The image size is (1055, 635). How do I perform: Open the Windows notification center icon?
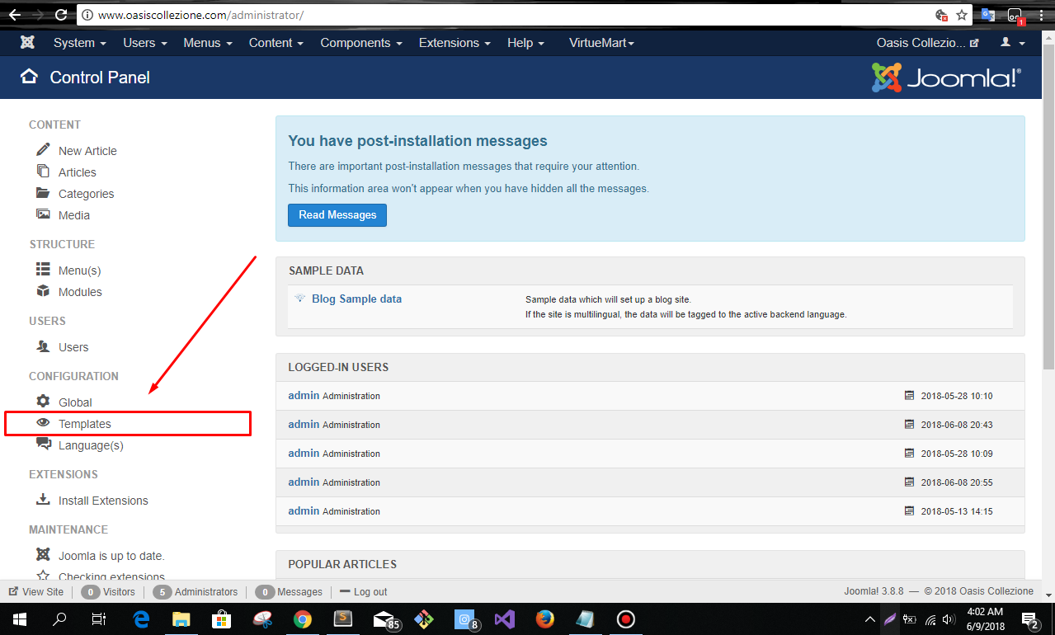pyautogui.click(x=1029, y=619)
